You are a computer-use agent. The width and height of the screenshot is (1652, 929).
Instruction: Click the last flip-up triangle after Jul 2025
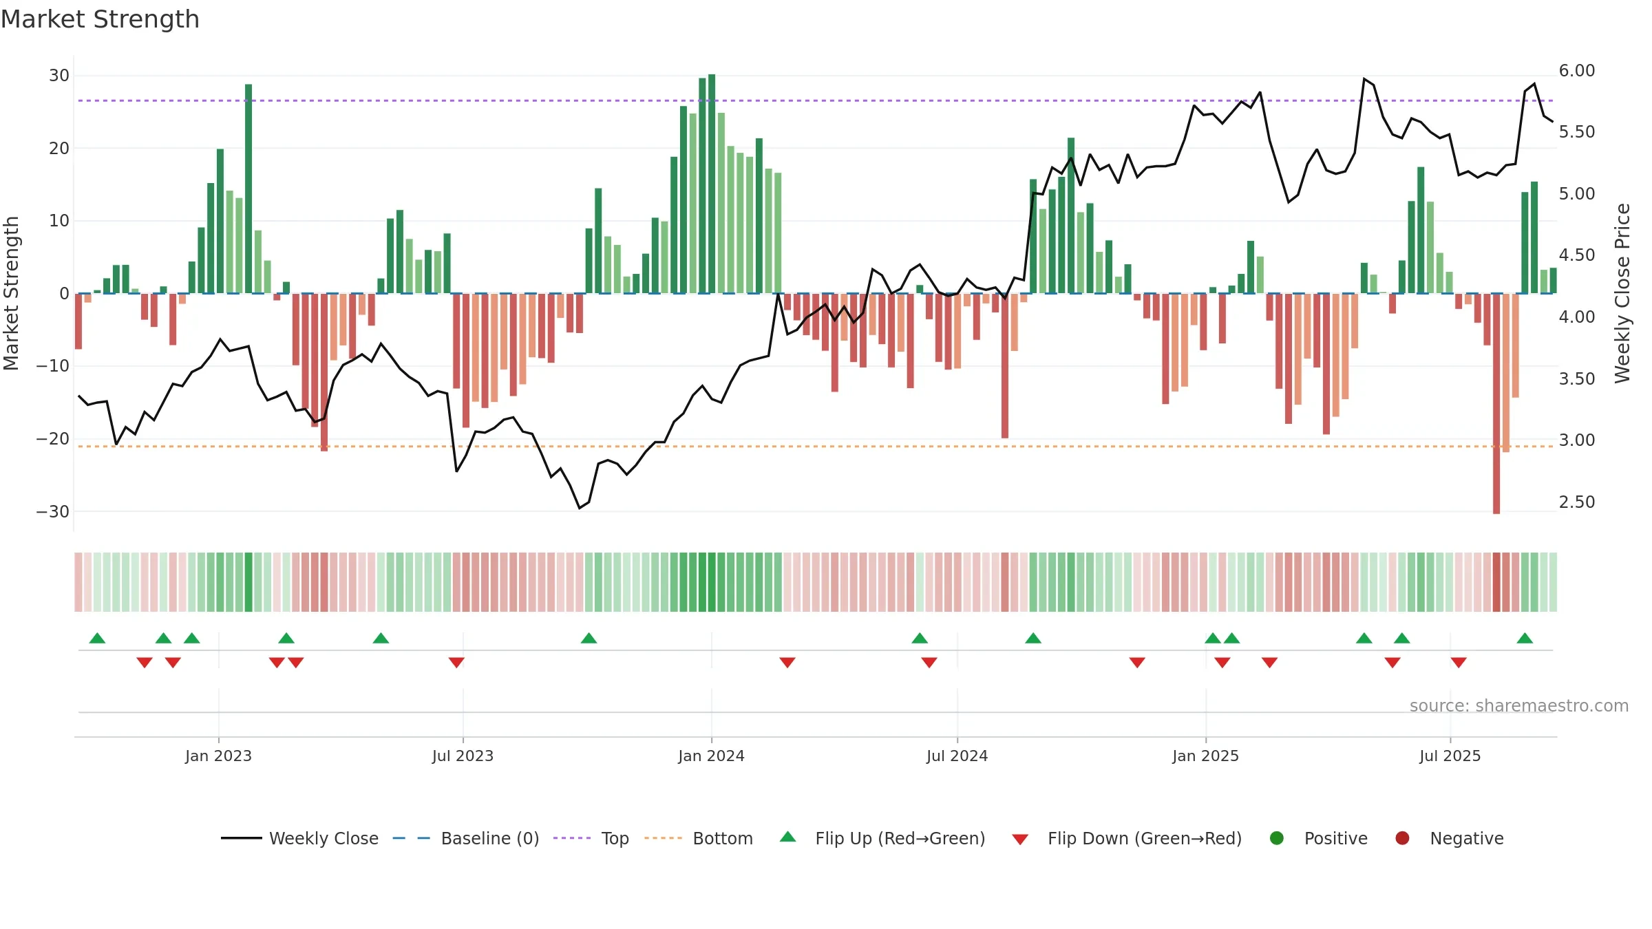tap(1525, 638)
